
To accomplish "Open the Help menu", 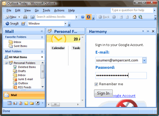I will click(71, 10).
